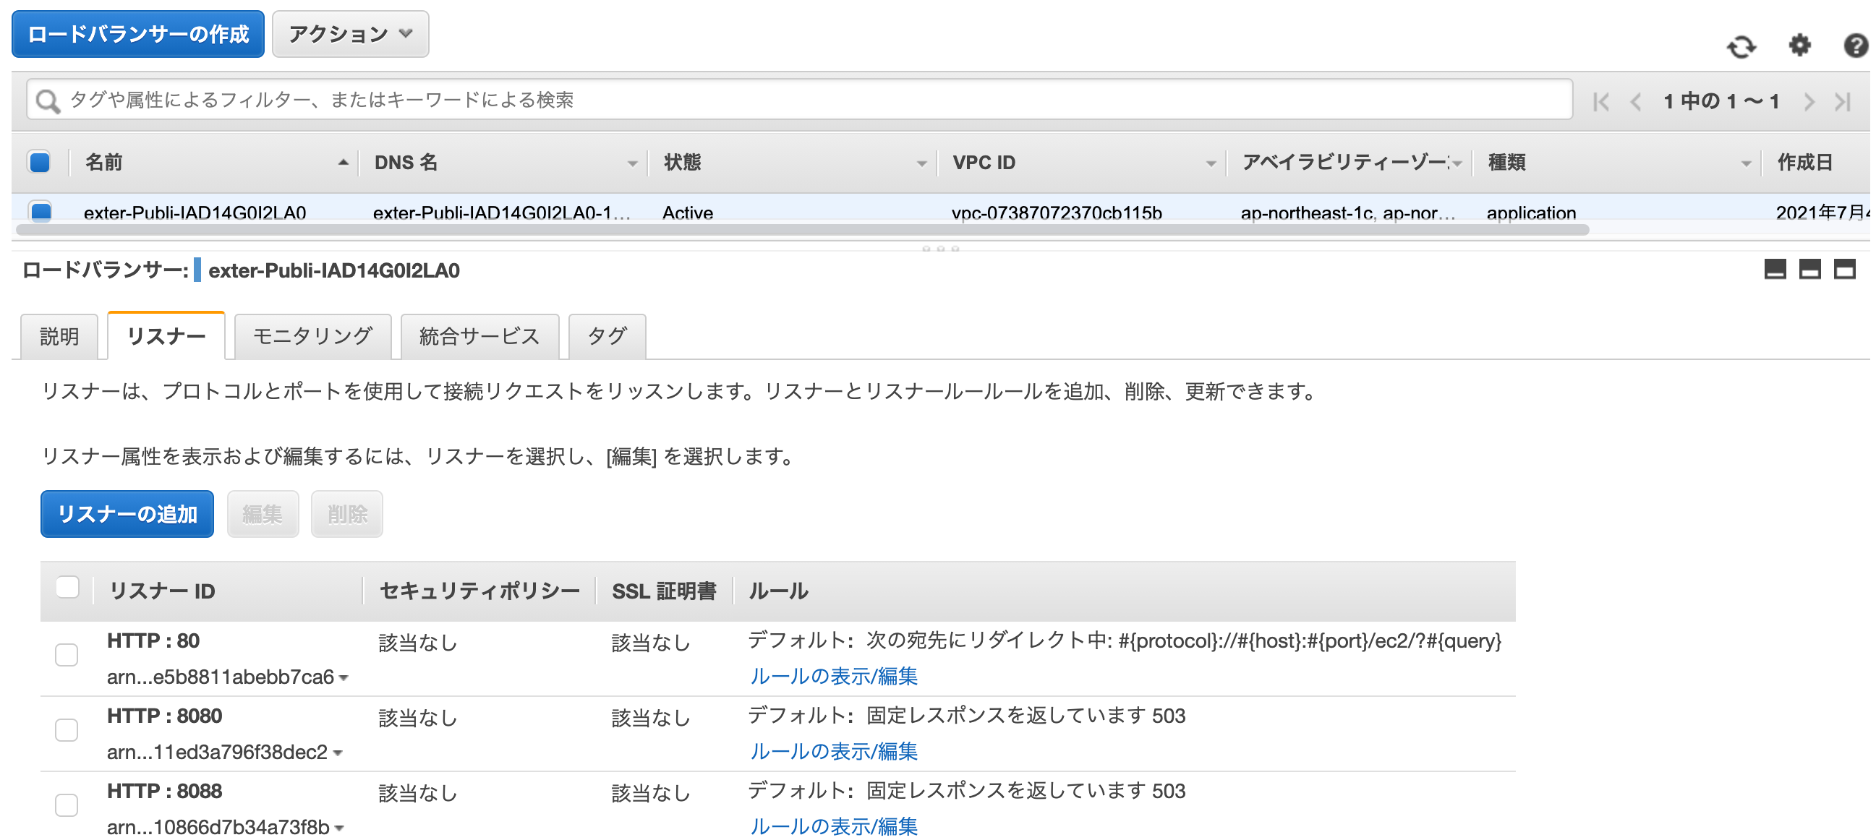Viewport: 1876px width, 840px height.
Task: Select the split-view pane layout icon
Action: pyautogui.click(x=1812, y=269)
